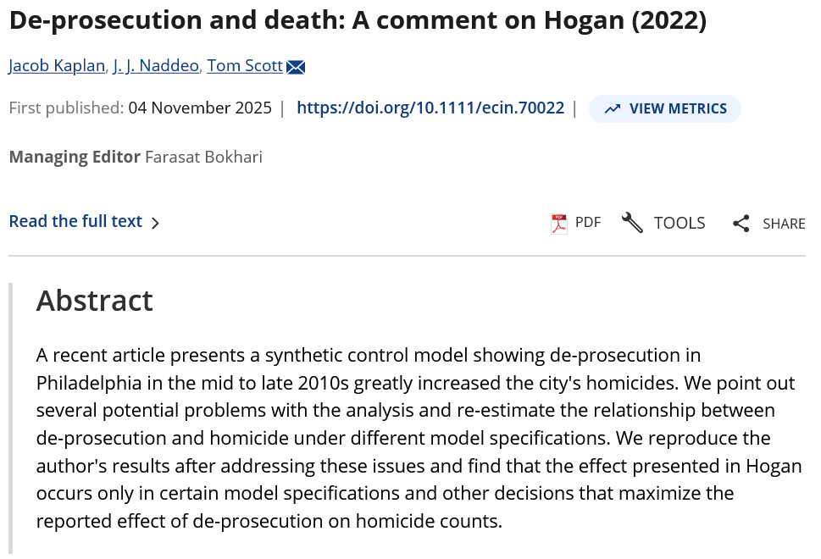
Task: Click the Share network icon
Action: pos(741,224)
